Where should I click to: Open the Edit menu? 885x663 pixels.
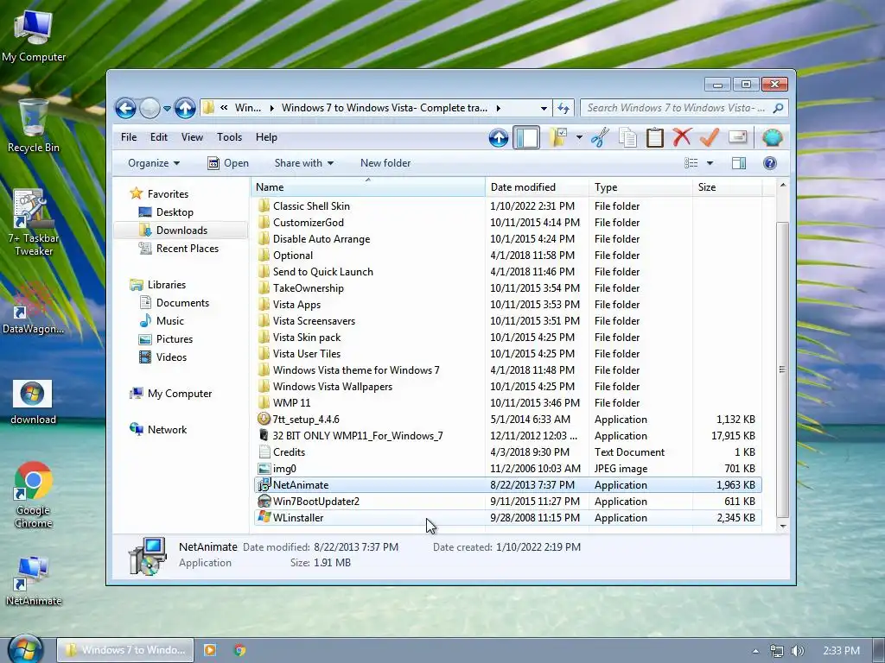pyautogui.click(x=159, y=137)
